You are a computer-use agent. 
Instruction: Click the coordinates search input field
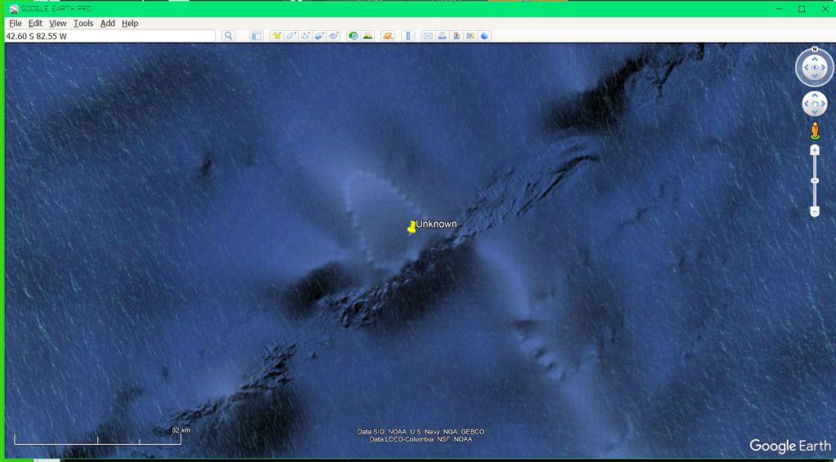point(109,36)
